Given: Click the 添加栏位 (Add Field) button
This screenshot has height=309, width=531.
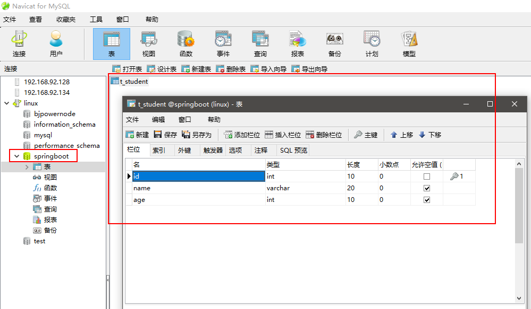Looking at the screenshot, I should (242, 135).
